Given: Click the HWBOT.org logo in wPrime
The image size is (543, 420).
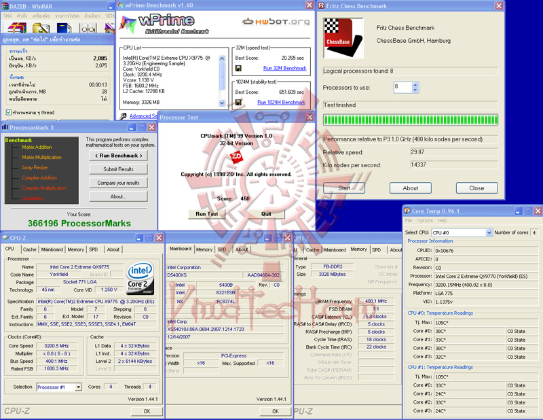Looking at the screenshot, I should (x=276, y=22).
